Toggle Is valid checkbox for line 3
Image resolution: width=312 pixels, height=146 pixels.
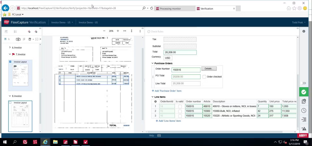coord(180,116)
